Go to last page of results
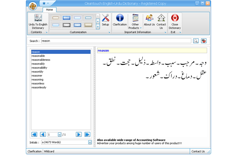 click(87, 134)
